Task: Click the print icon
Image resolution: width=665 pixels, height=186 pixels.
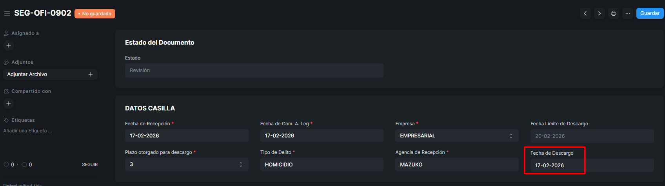Action: [614, 13]
